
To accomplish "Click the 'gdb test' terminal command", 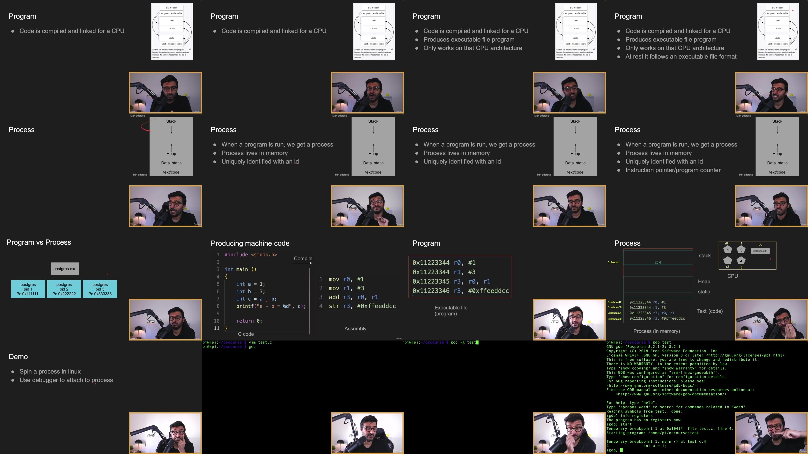I will click(662, 343).
